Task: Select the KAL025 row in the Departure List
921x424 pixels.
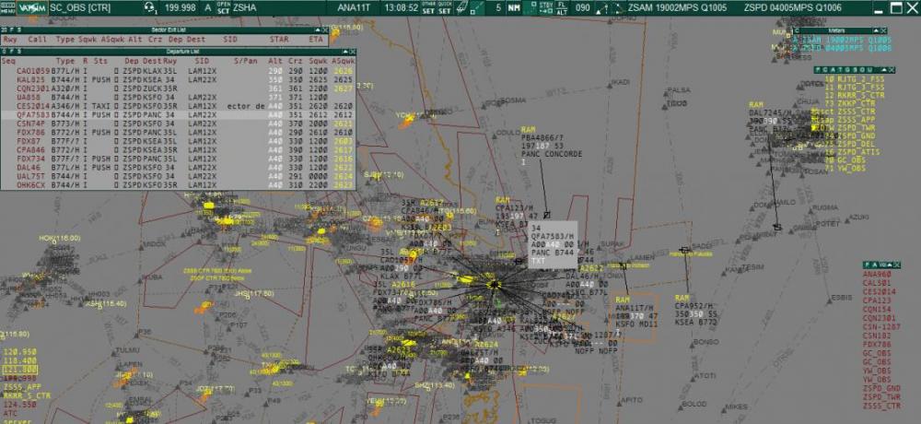Action: click(x=178, y=79)
